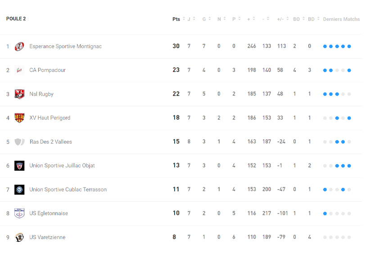Screen dimensions: 370x268
Task: Open the Esperance Sportive Montignac team link
Action: pos(66,46)
